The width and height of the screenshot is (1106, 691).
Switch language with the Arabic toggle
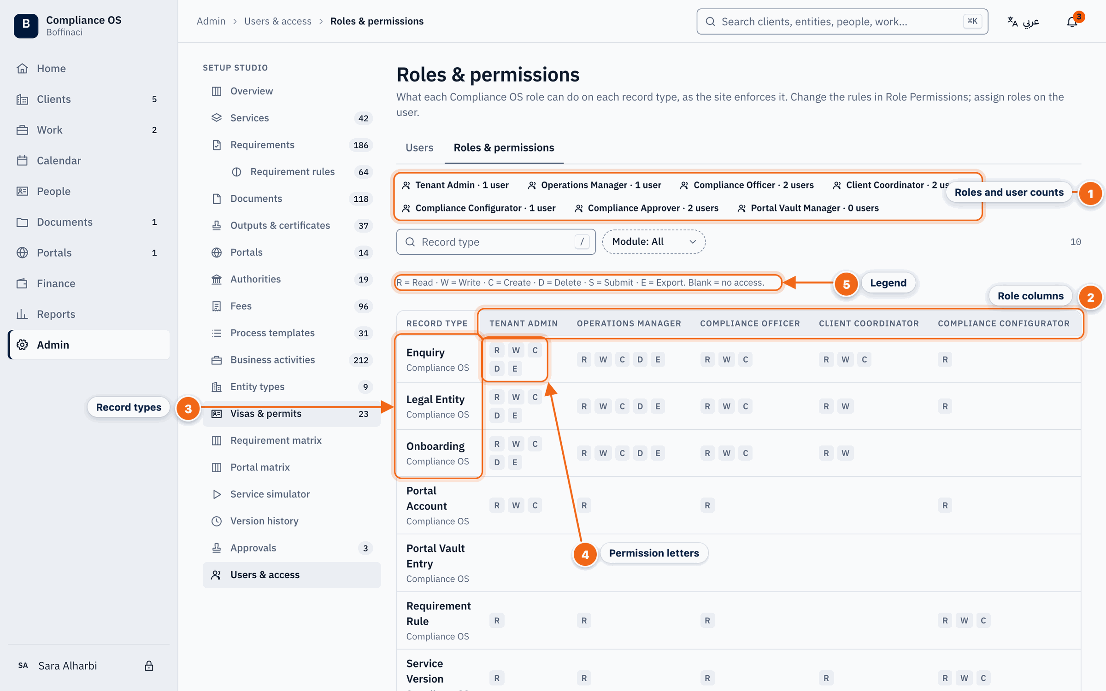[x=1024, y=22]
